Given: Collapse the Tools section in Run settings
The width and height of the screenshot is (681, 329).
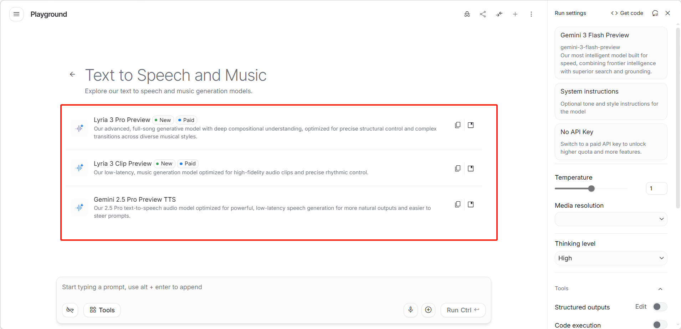Looking at the screenshot, I should pyautogui.click(x=660, y=289).
